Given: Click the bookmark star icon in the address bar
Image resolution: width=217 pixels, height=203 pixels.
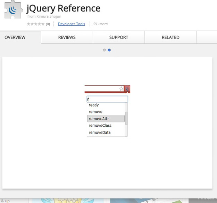Looking at the screenshot, I should click(x=121, y=88).
